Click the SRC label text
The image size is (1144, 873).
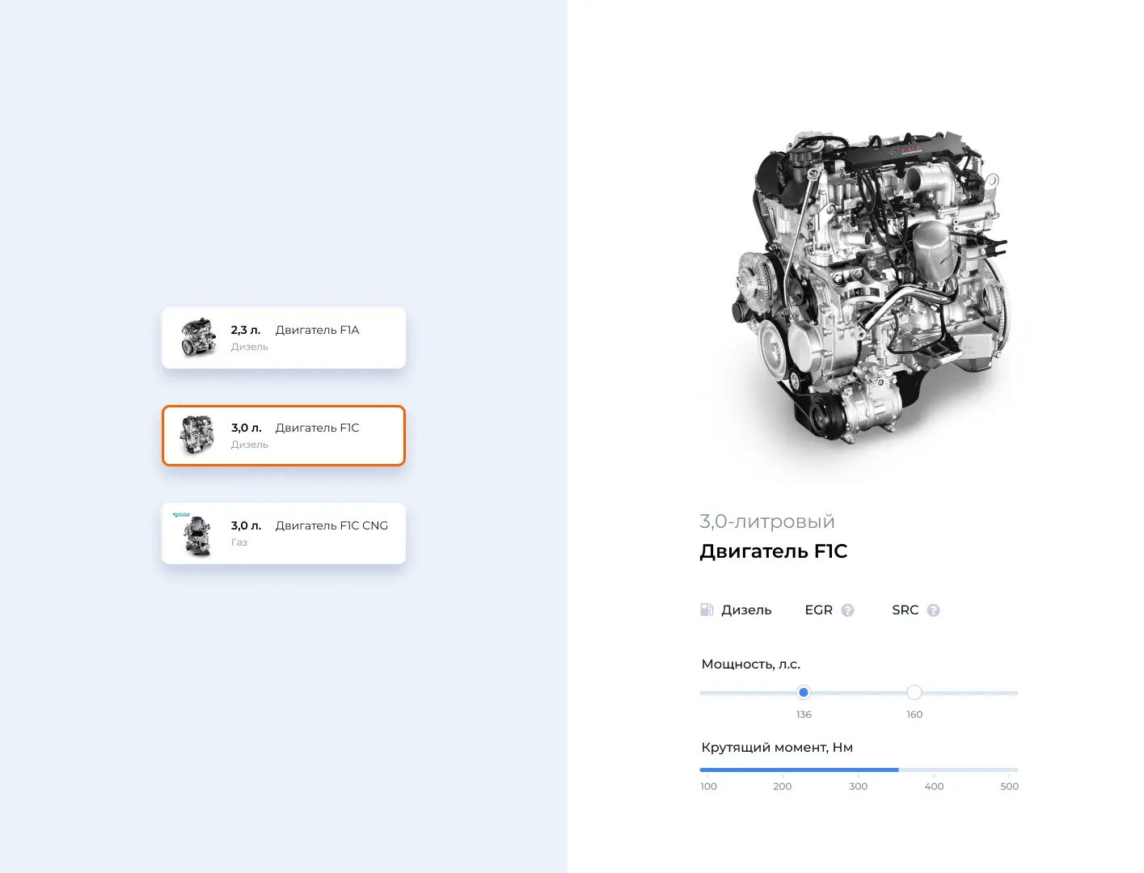click(905, 610)
